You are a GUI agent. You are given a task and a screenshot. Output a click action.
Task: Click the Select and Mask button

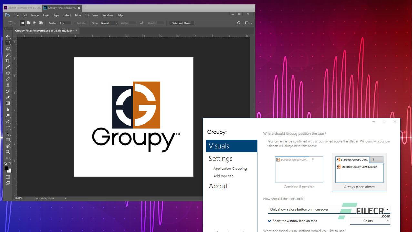(x=182, y=23)
